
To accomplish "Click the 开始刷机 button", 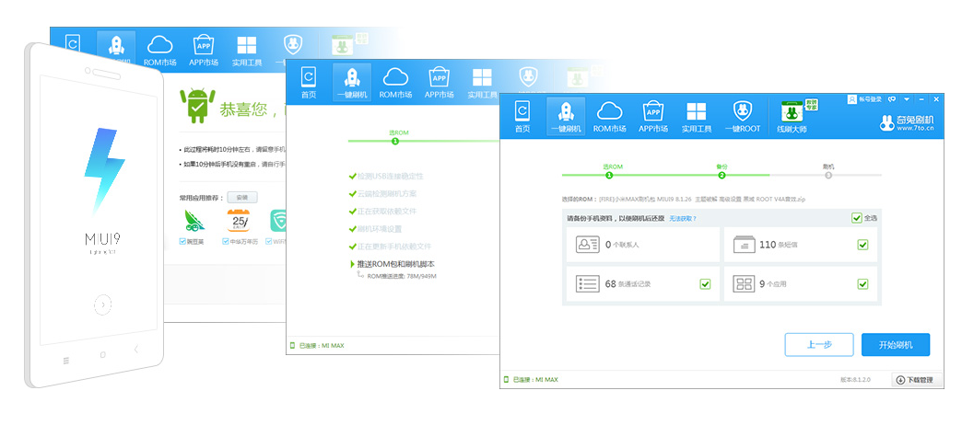I will pos(896,345).
